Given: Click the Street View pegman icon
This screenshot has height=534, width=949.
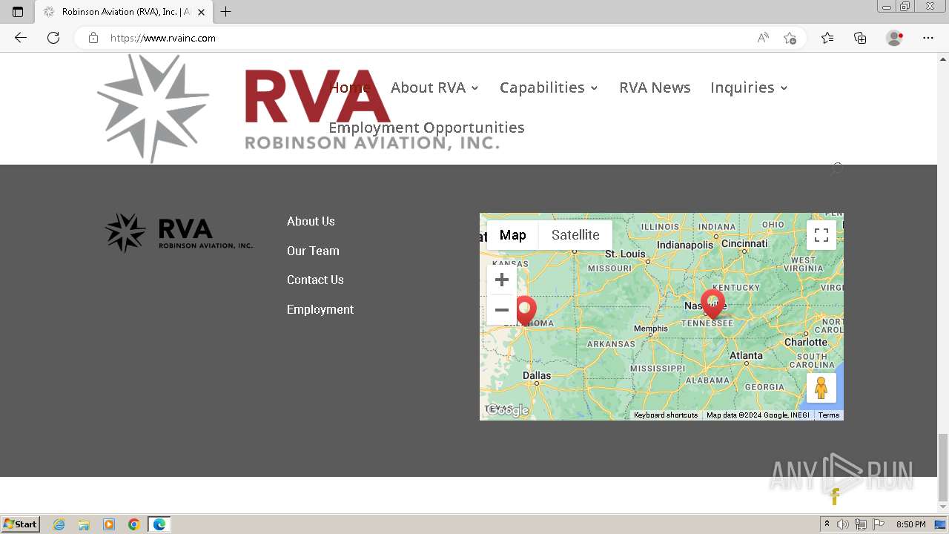Looking at the screenshot, I should coord(821,388).
